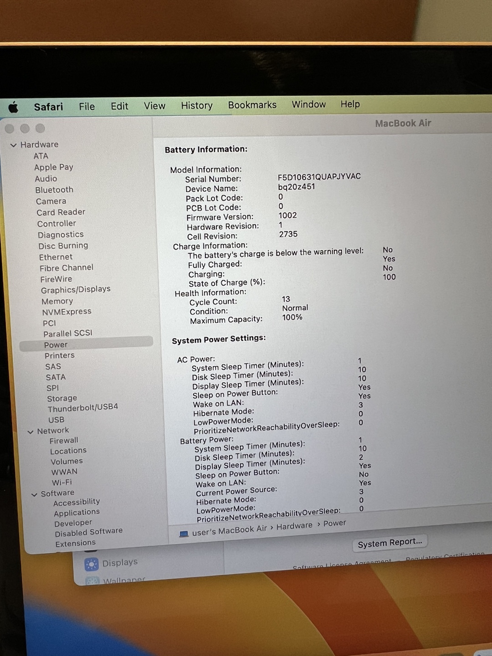This screenshot has height=656, width=492.
Task: Open the Window menu
Action: coord(309,104)
